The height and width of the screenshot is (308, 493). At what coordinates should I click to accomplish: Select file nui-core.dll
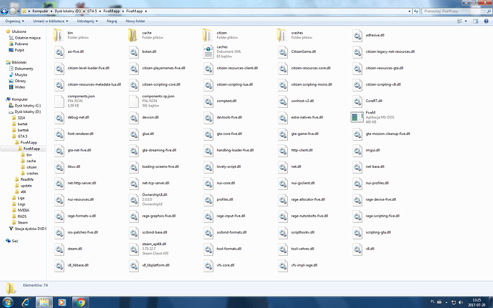pyautogui.click(x=226, y=183)
